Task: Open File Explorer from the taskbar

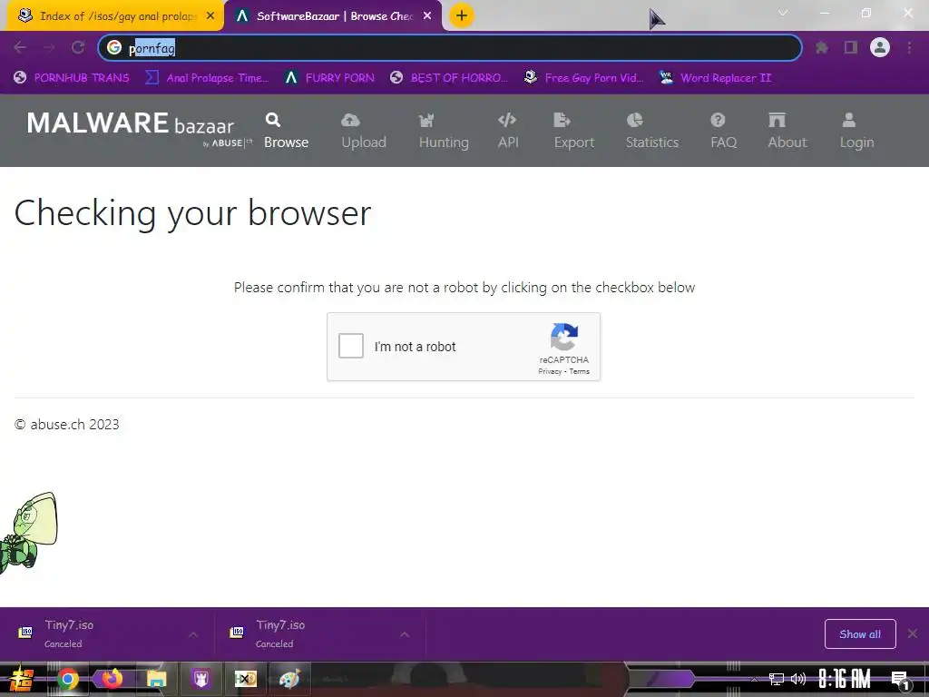Action: (156, 679)
